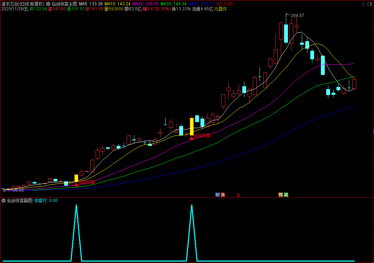The height and width of the screenshot is (263, 374).
Task: Open the main chart indicator dropdown circle
Action: point(48,4)
